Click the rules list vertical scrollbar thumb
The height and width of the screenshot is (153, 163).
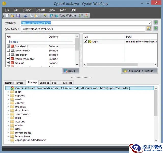tap(77, 44)
